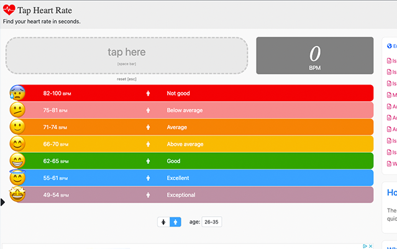397x249 pixels.
Task: Click the AdChoices triangle icon
Action: [x=365, y=246]
